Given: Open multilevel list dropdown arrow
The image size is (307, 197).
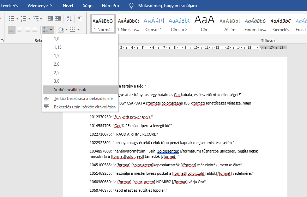Looking at the screenshot, I should [x=41, y=19].
